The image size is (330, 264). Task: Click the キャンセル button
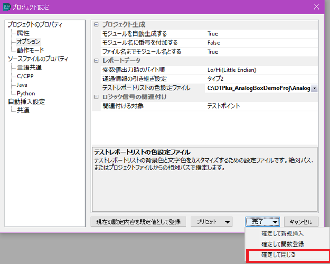click(301, 222)
